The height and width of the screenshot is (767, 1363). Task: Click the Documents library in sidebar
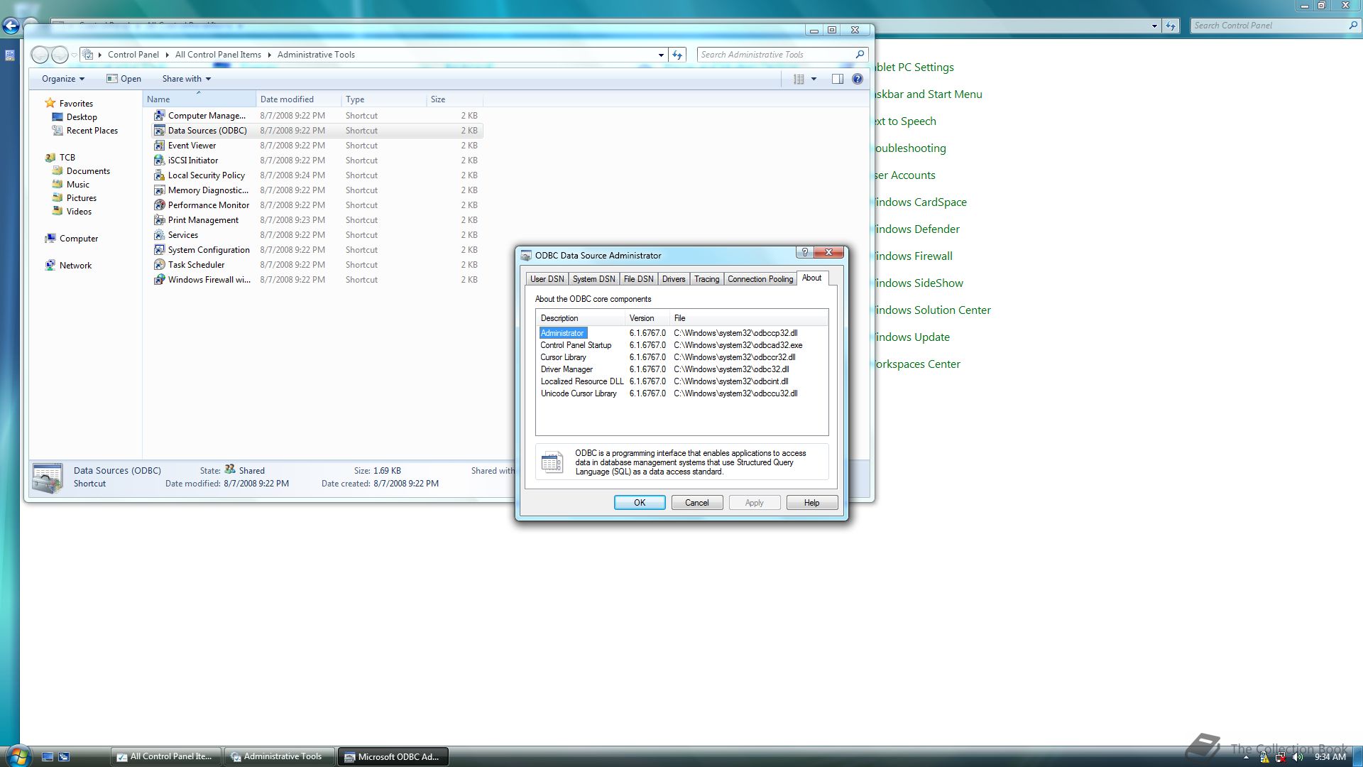tap(88, 170)
